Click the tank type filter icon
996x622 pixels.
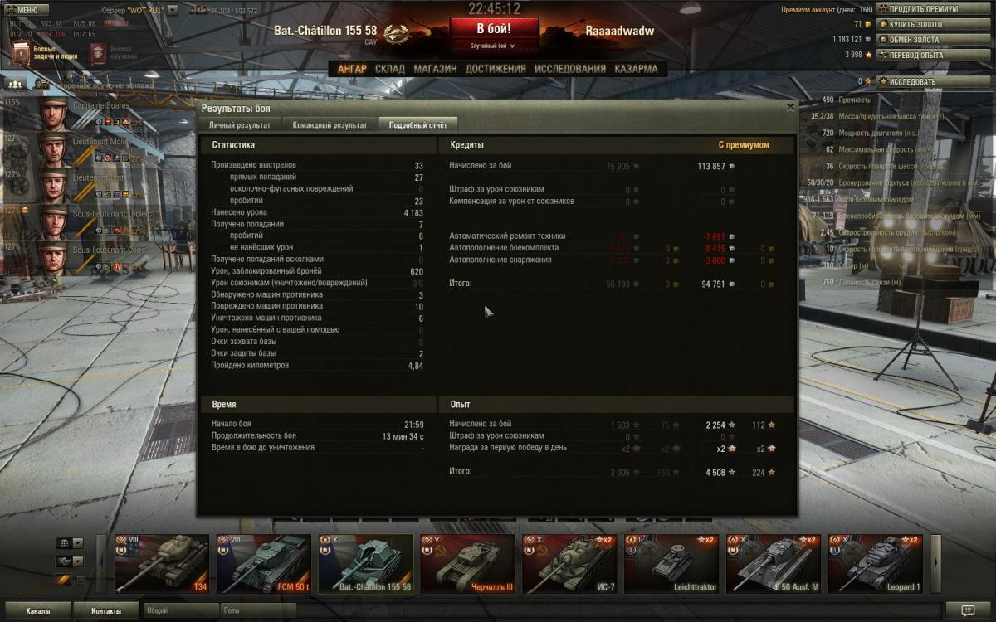click(x=63, y=561)
